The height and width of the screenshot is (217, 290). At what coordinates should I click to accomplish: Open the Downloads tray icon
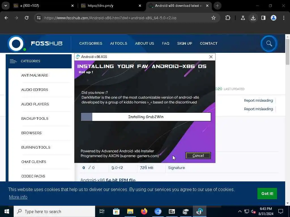point(253,18)
